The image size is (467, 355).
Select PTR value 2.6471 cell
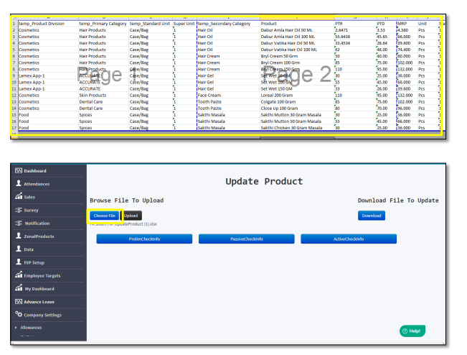355,30
